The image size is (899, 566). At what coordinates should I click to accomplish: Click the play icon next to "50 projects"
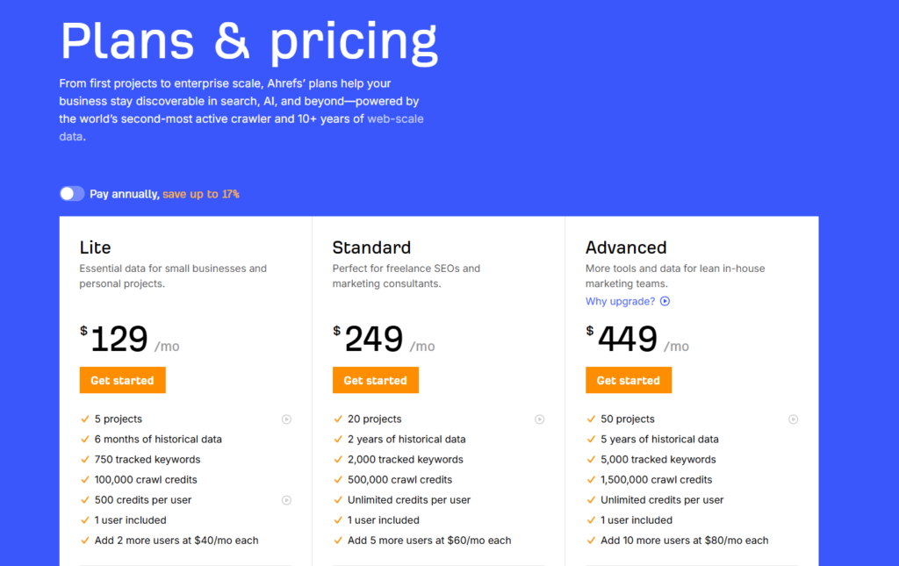pos(794,419)
